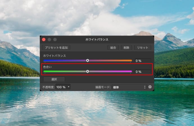The image size is (194, 126).
Task: Open the 描画モード 標準 dropdown
Action: point(129,87)
